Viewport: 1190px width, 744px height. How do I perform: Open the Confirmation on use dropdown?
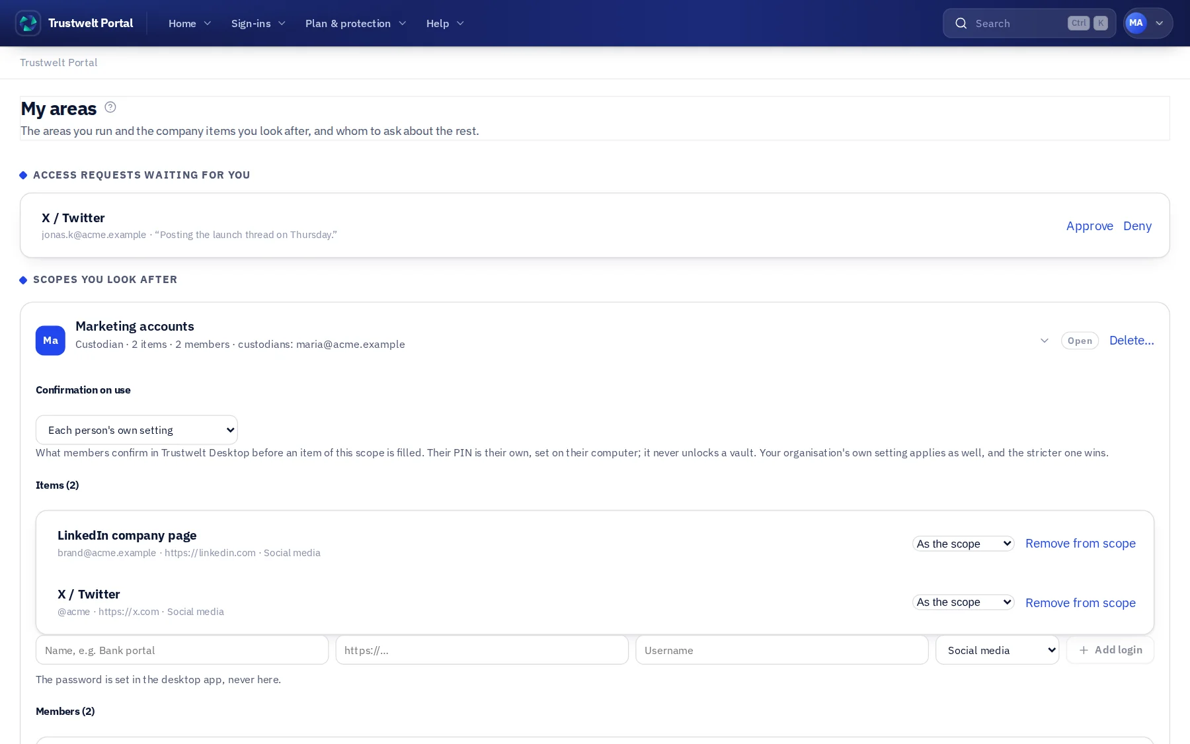[137, 430]
